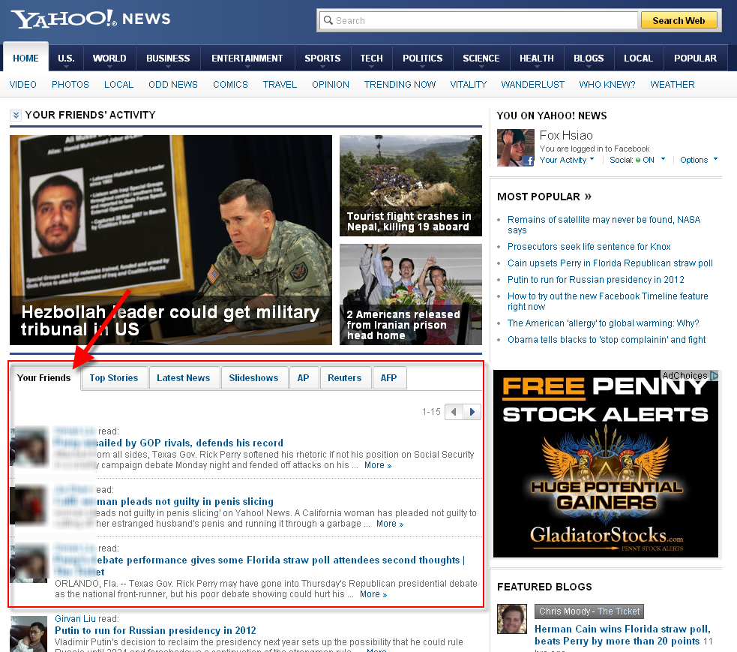Open the BUSINESS news section
The width and height of the screenshot is (737, 652).
coord(168,59)
